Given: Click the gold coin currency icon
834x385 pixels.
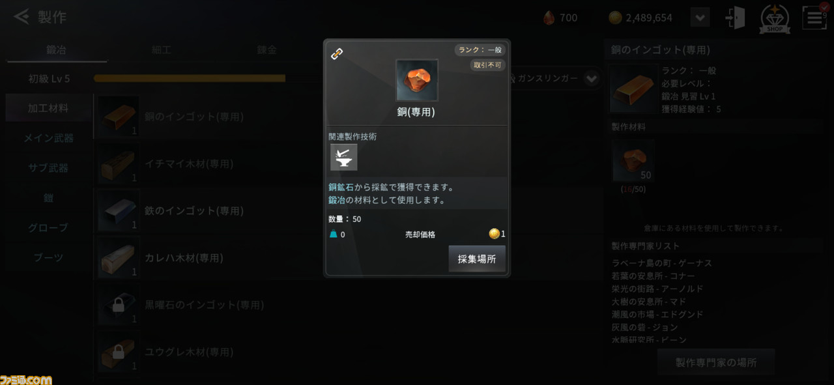Looking at the screenshot, I should (x=615, y=18).
